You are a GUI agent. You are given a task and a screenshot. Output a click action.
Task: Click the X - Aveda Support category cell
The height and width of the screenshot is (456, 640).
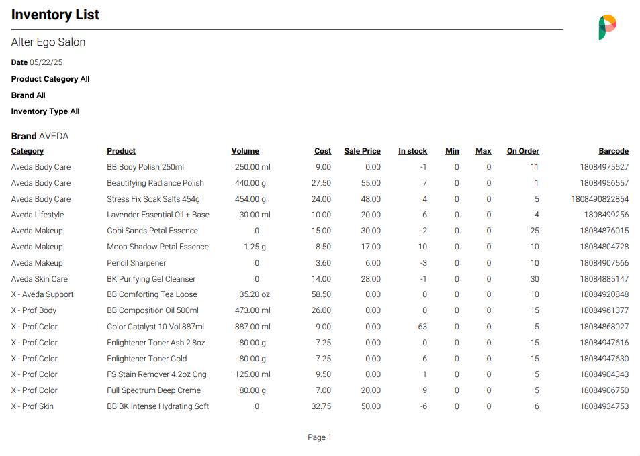click(x=42, y=294)
